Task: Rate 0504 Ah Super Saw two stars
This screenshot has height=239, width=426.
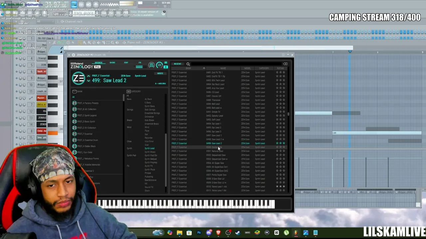Action: [281, 163]
